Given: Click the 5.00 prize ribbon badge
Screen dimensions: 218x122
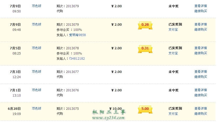Looking at the screenshot, I should coord(145,109).
